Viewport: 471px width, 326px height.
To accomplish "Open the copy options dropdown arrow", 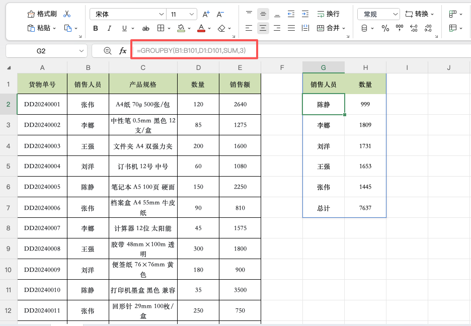I will click(x=76, y=28).
